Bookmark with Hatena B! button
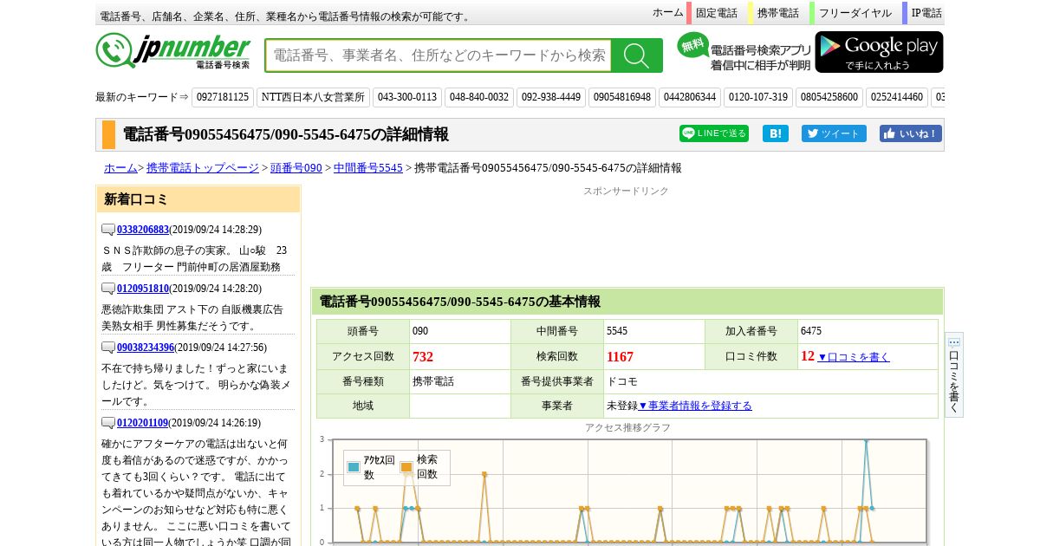 point(775,133)
